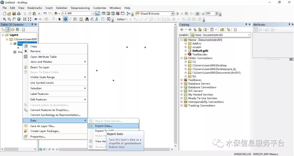Click the Add Data plus icon
The height and width of the screenshot is (156, 294).
pyautogui.click(x=56, y=14)
